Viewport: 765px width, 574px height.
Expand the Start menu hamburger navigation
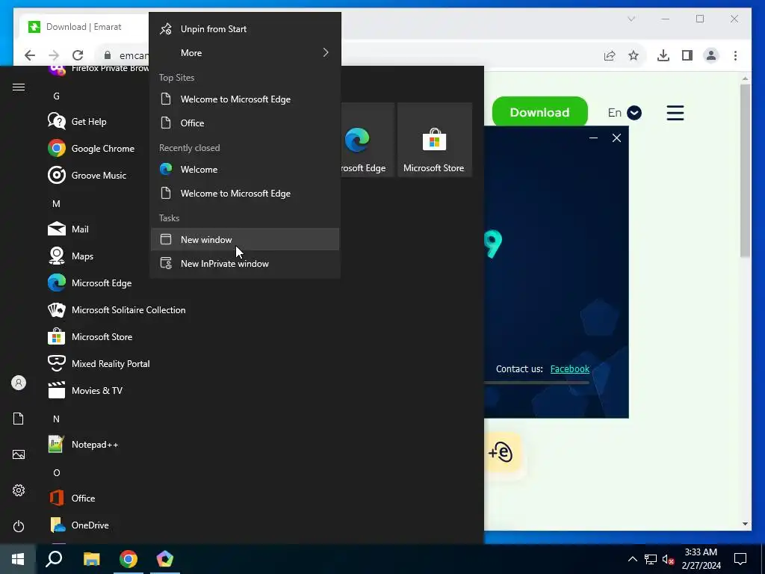[x=19, y=87]
